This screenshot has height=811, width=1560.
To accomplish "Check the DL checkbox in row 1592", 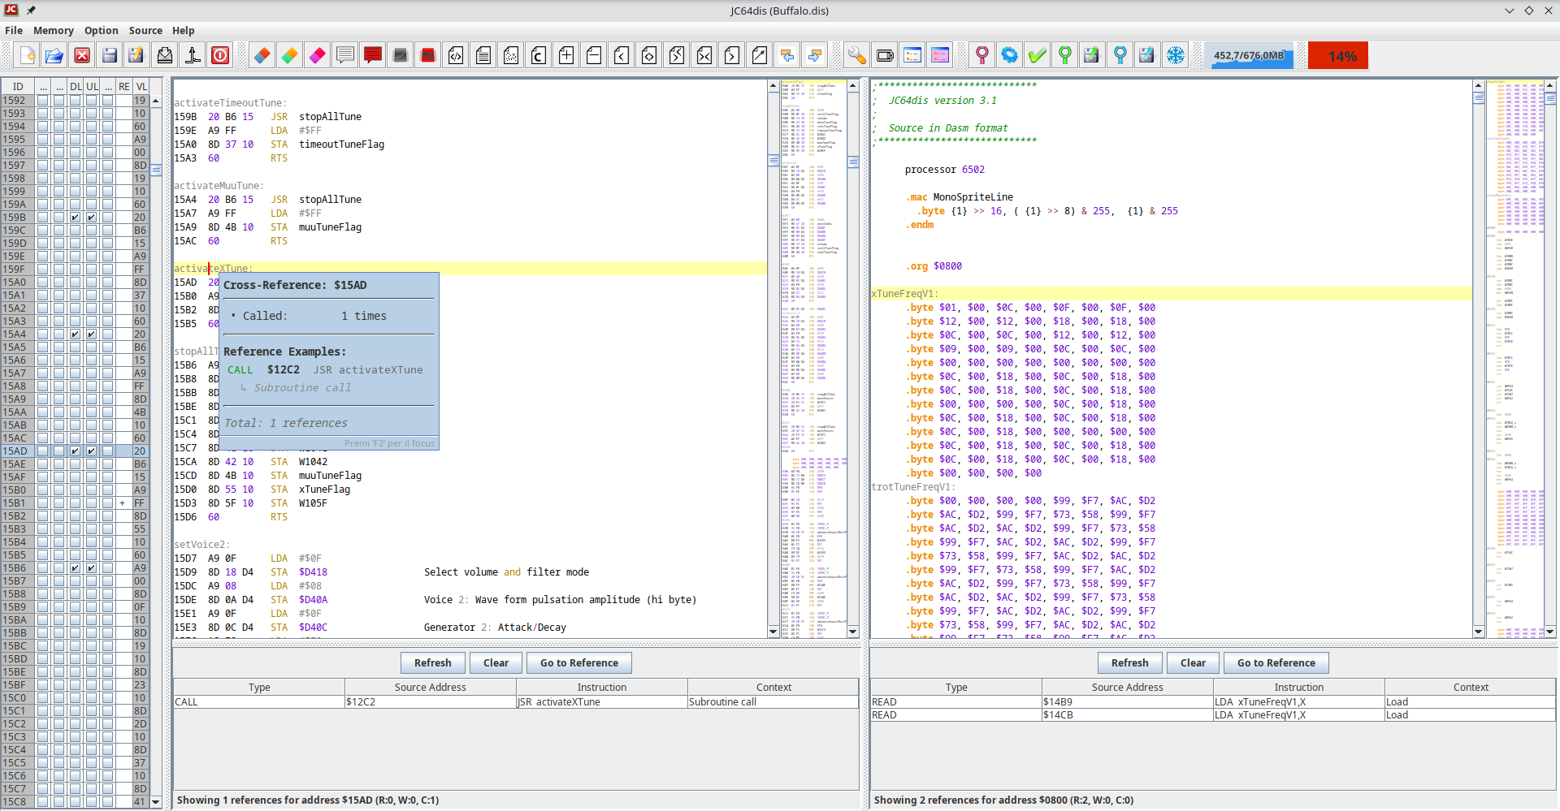I will (x=75, y=101).
